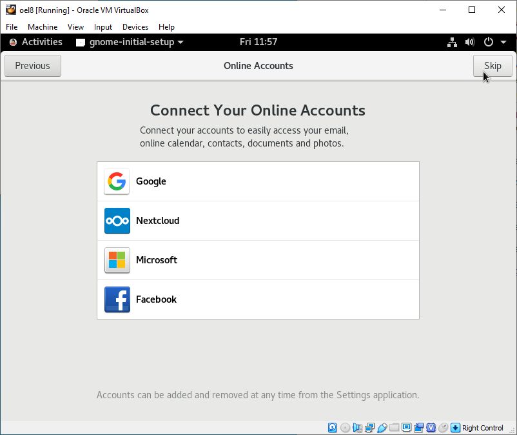Open the volume speaker icon in top bar

[470, 42]
